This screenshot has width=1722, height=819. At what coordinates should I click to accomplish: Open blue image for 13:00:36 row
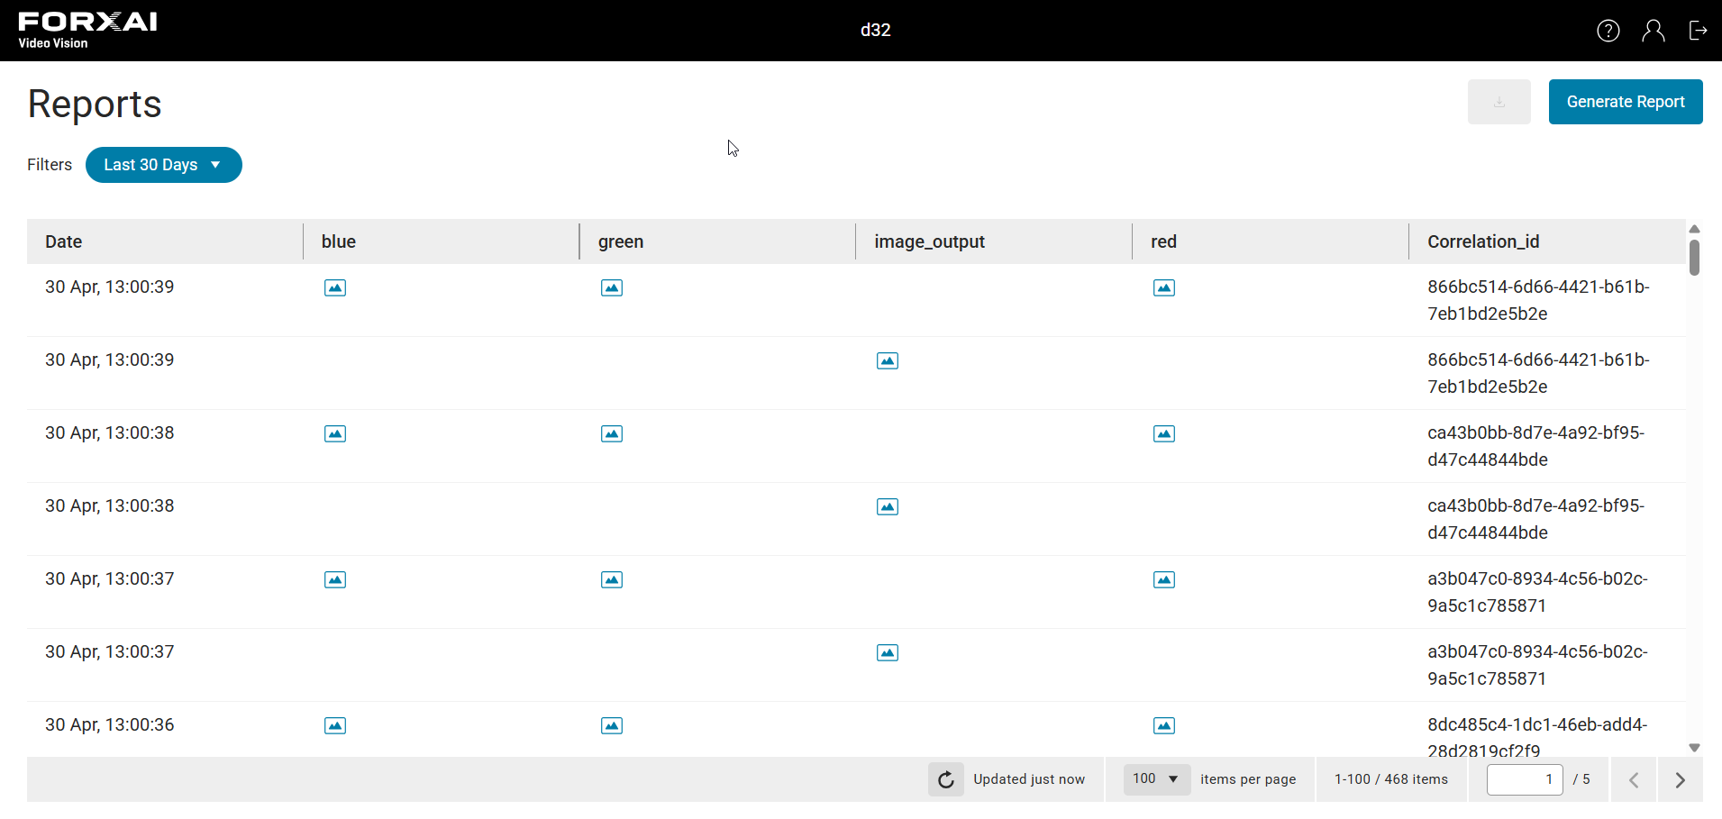coord(335,726)
